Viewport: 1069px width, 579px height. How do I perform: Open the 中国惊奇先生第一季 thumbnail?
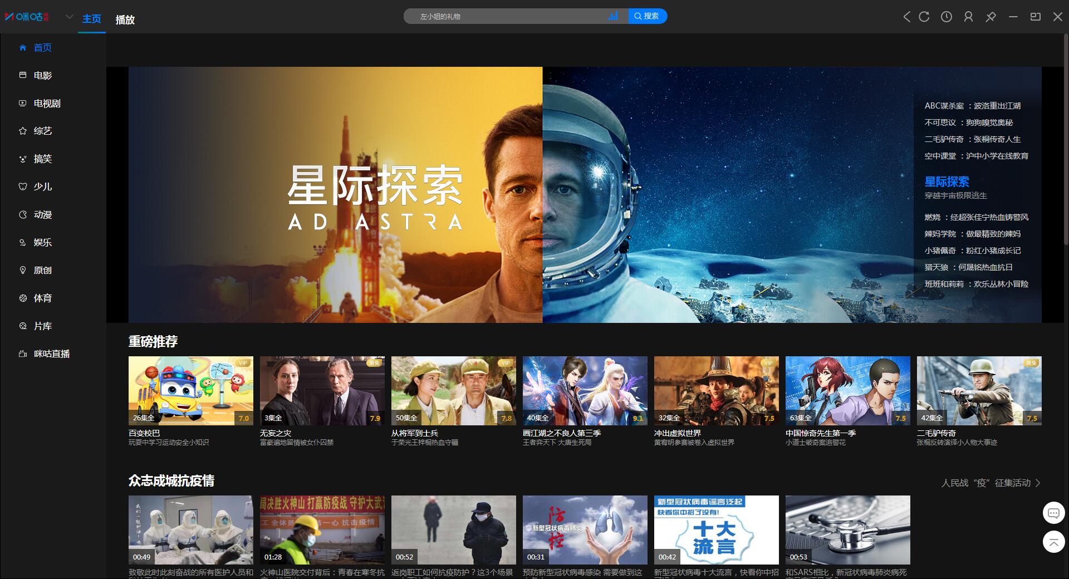848,391
